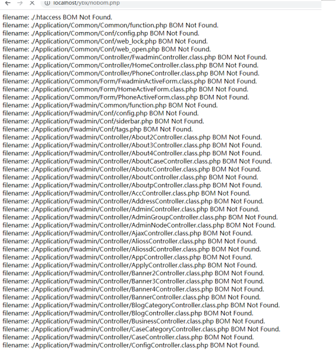Click the ./.htaccess BOM Not Found line

pos(57,17)
